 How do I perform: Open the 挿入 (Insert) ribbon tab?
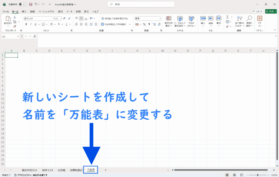pos(24,11)
